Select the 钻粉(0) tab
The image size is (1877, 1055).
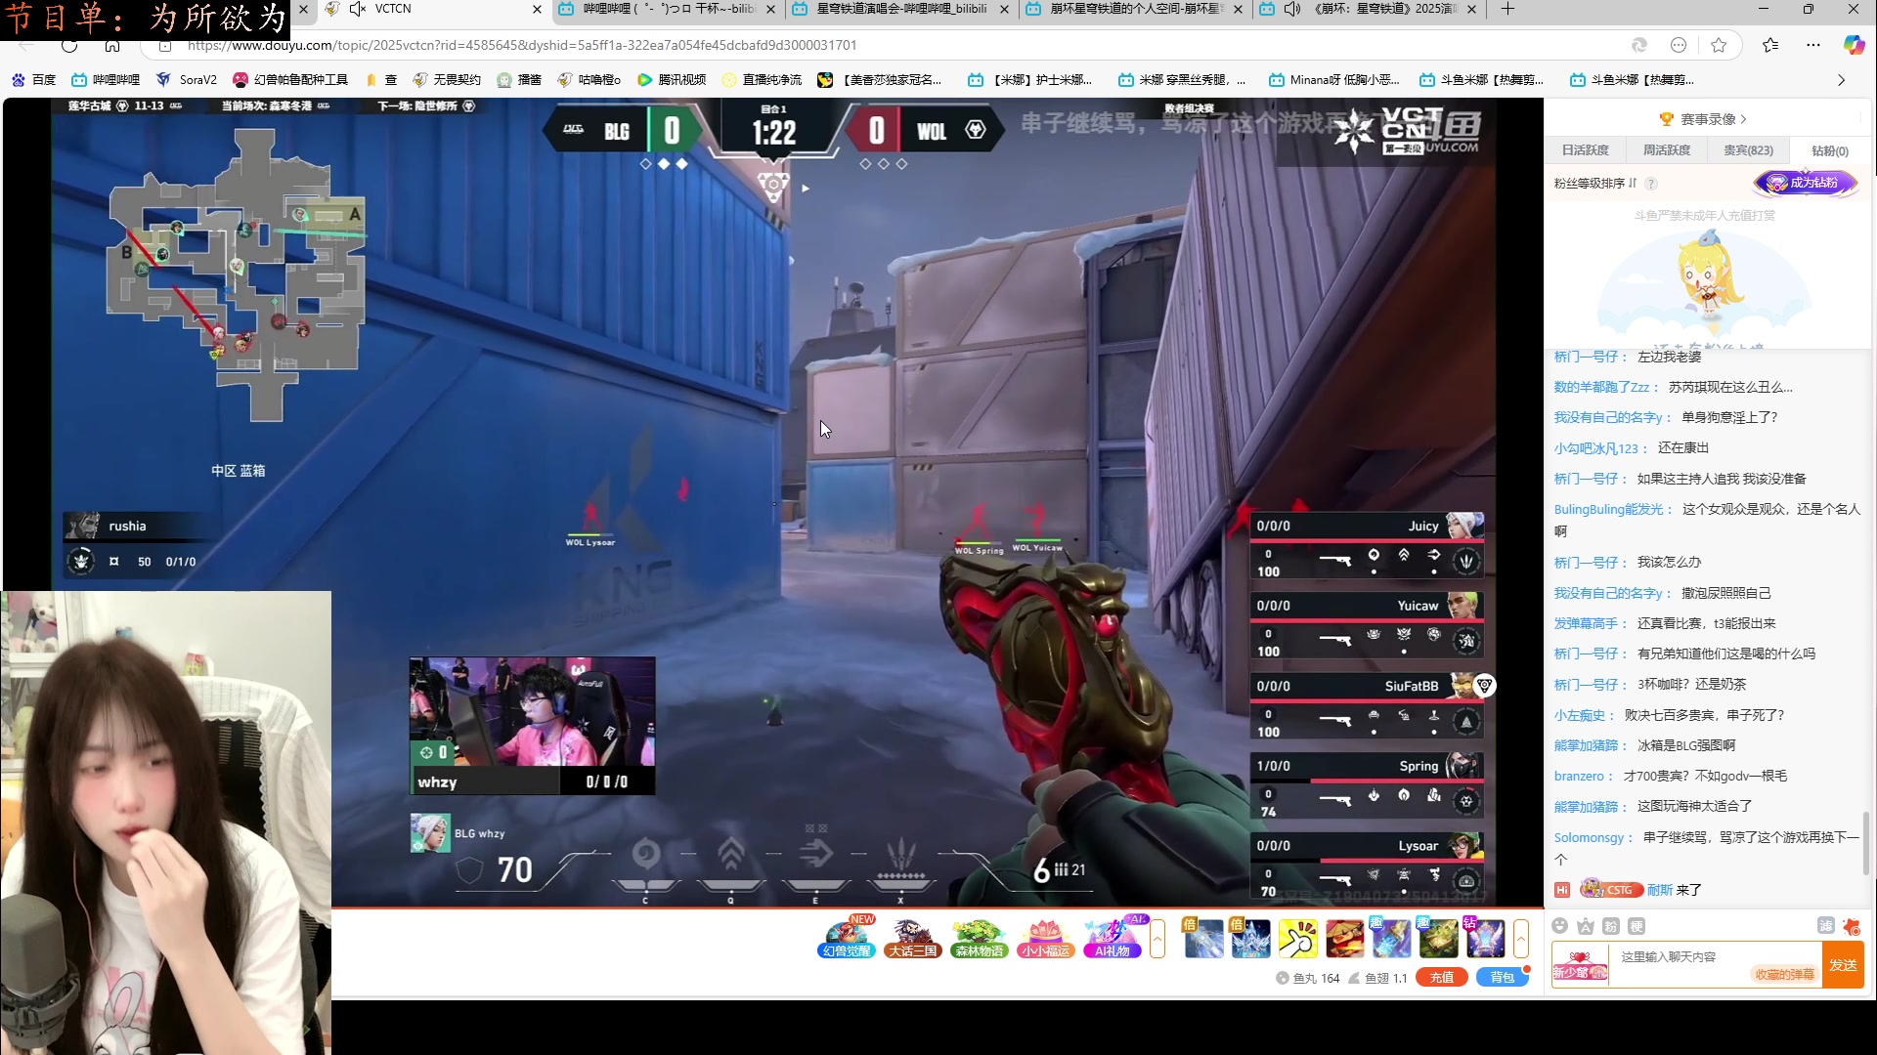tap(1830, 150)
